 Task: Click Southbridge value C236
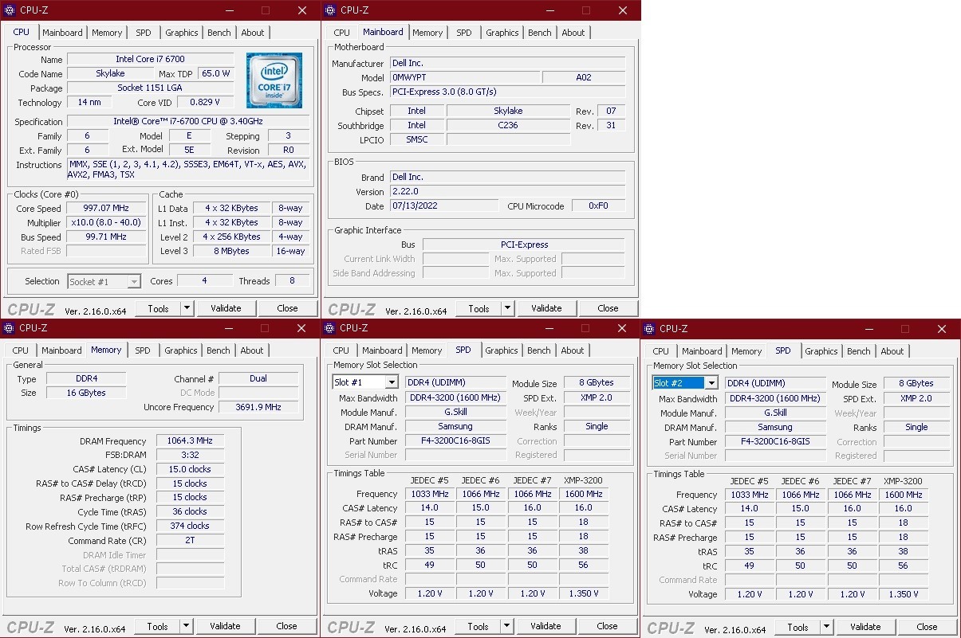tap(508, 126)
